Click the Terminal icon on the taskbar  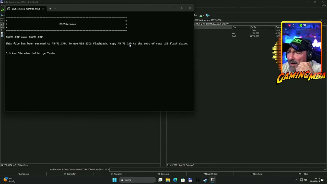(x=212, y=180)
